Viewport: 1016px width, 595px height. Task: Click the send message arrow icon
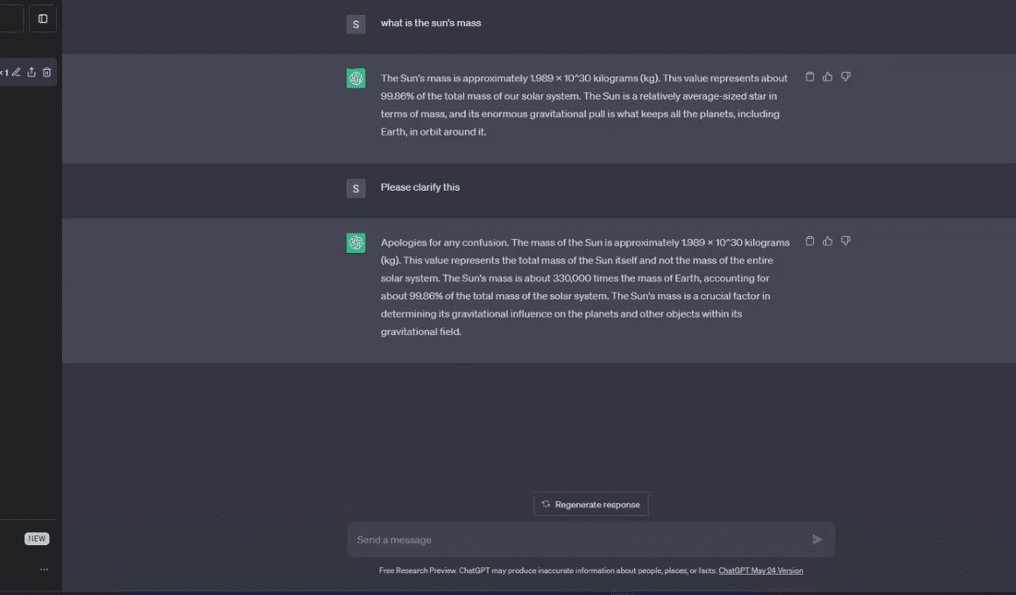point(817,539)
